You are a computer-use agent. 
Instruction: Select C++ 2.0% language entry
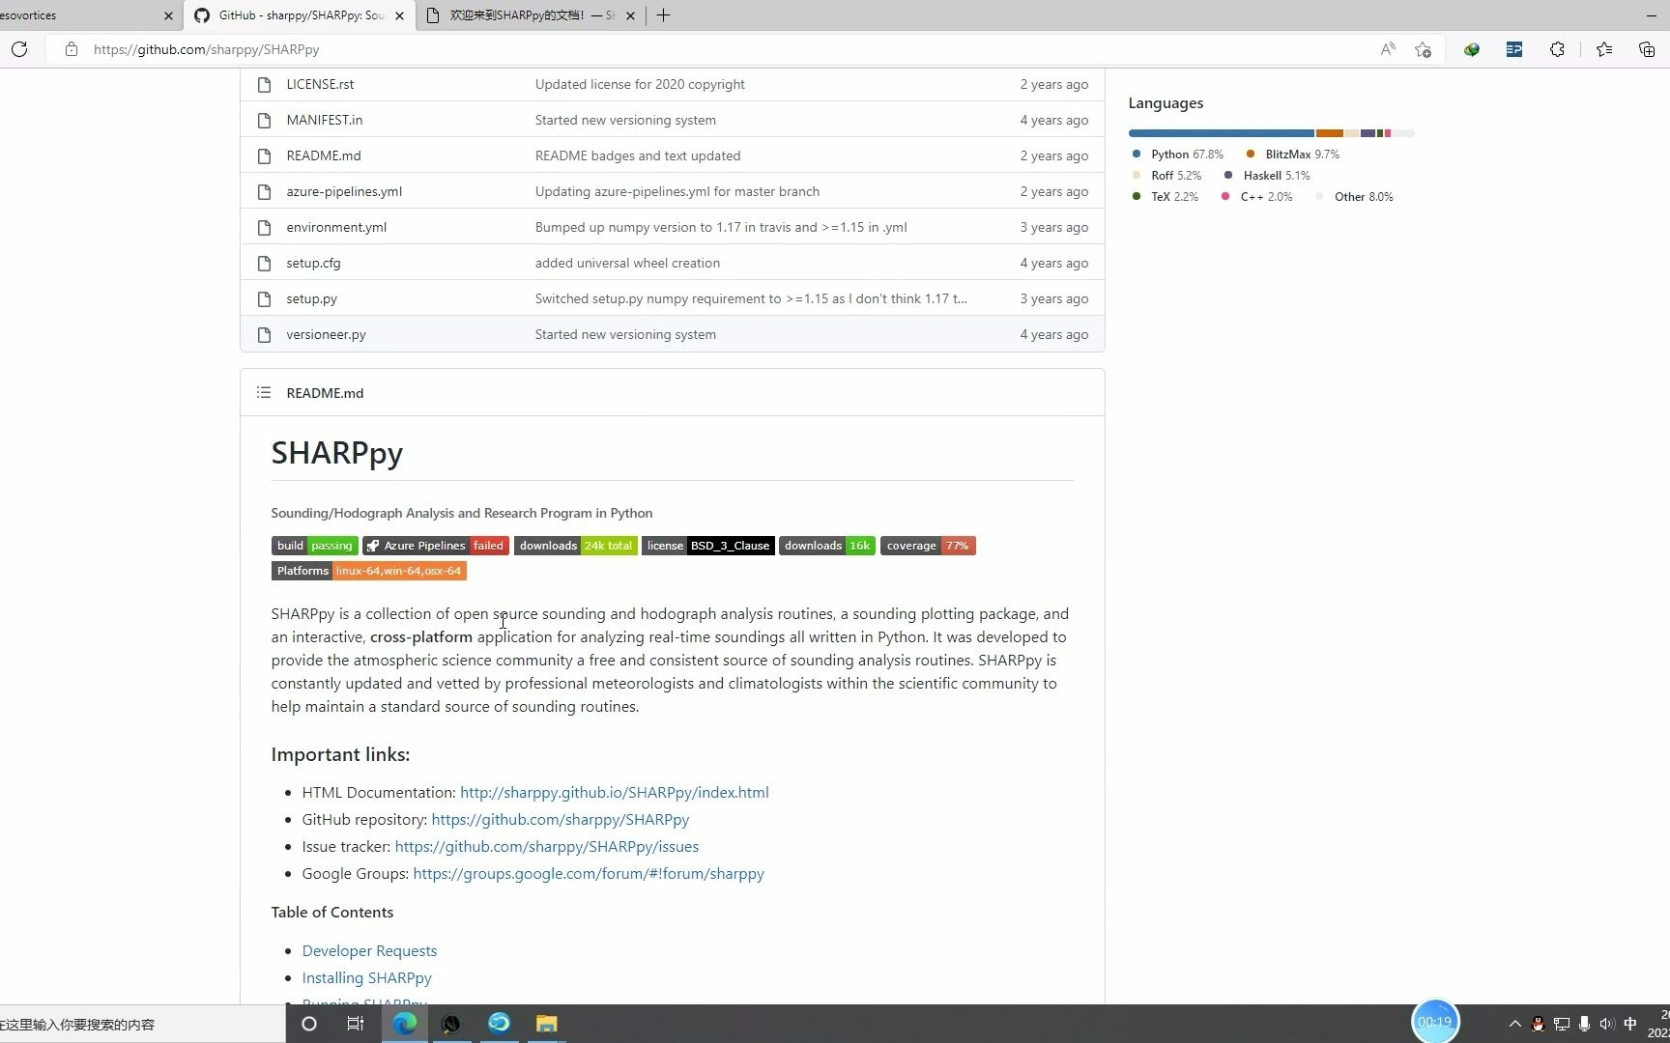pos(1256,196)
